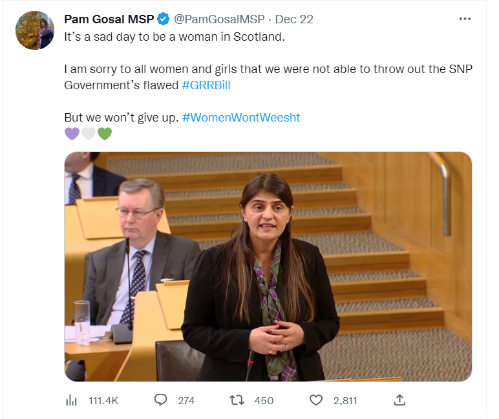Click the green heart emoji
The width and height of the screenshot is (499, 419).
coord(105,134)
